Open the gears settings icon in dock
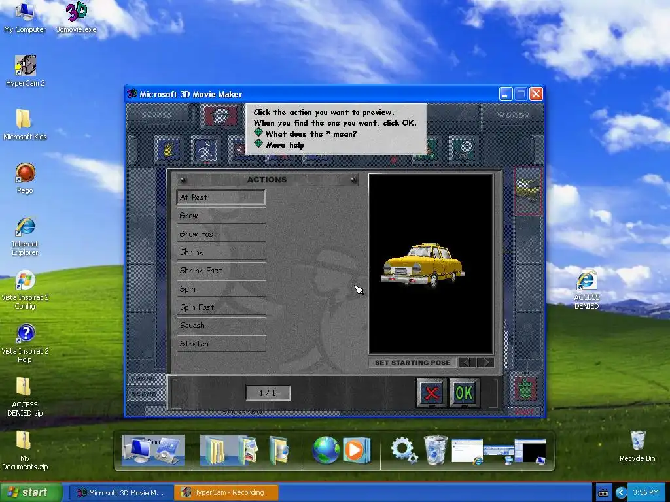Image resolution: width=670 pixels, height=502 pixels. (x=403, y=450)
